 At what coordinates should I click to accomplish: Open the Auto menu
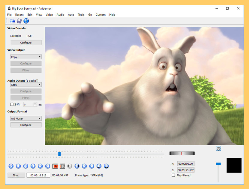[71, 15]
